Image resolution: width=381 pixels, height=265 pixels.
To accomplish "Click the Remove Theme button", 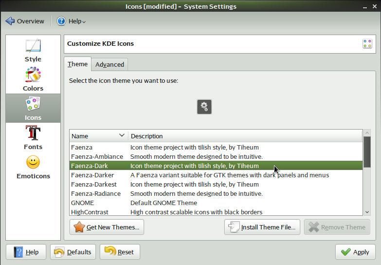I will tap(337, 227).
